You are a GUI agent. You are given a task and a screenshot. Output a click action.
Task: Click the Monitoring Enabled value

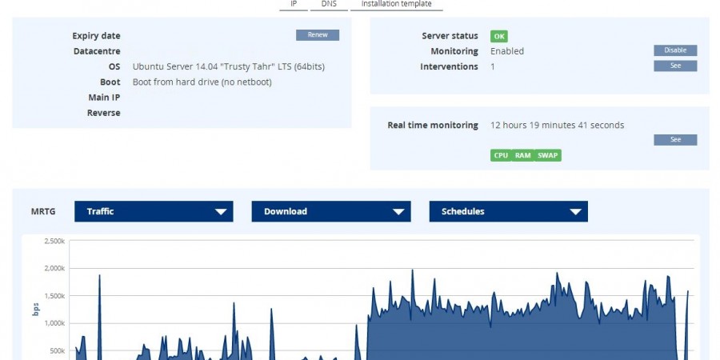point(507,51)
